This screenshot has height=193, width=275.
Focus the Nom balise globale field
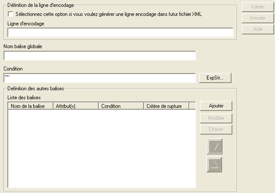tap(100, 55)
